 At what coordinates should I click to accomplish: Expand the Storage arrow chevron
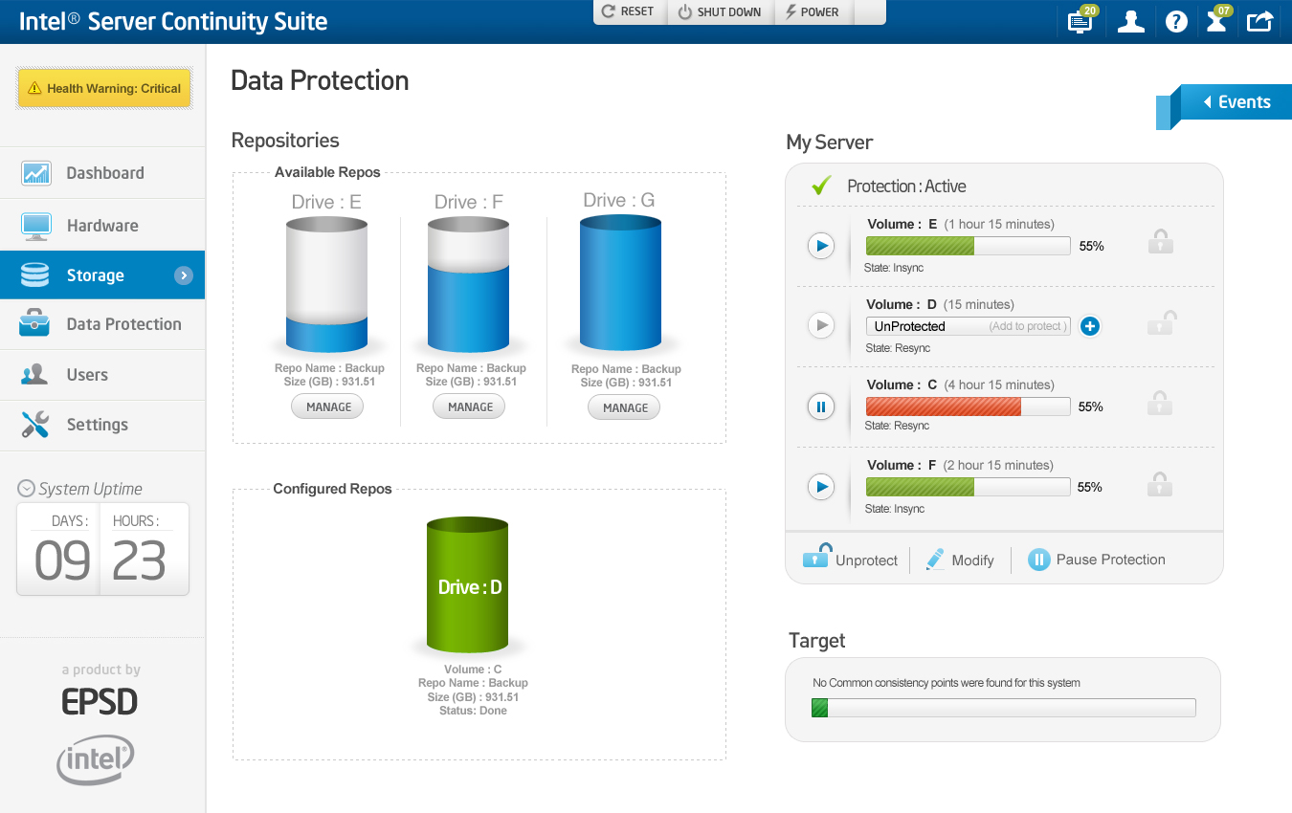coord(184,275)
